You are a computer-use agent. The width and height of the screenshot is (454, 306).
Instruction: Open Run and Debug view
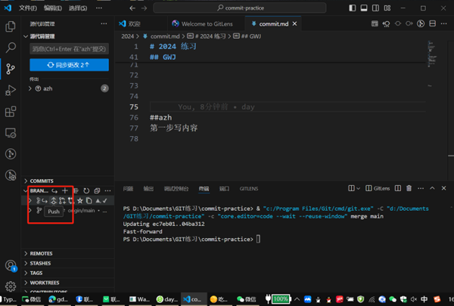[x=11, y=90]
